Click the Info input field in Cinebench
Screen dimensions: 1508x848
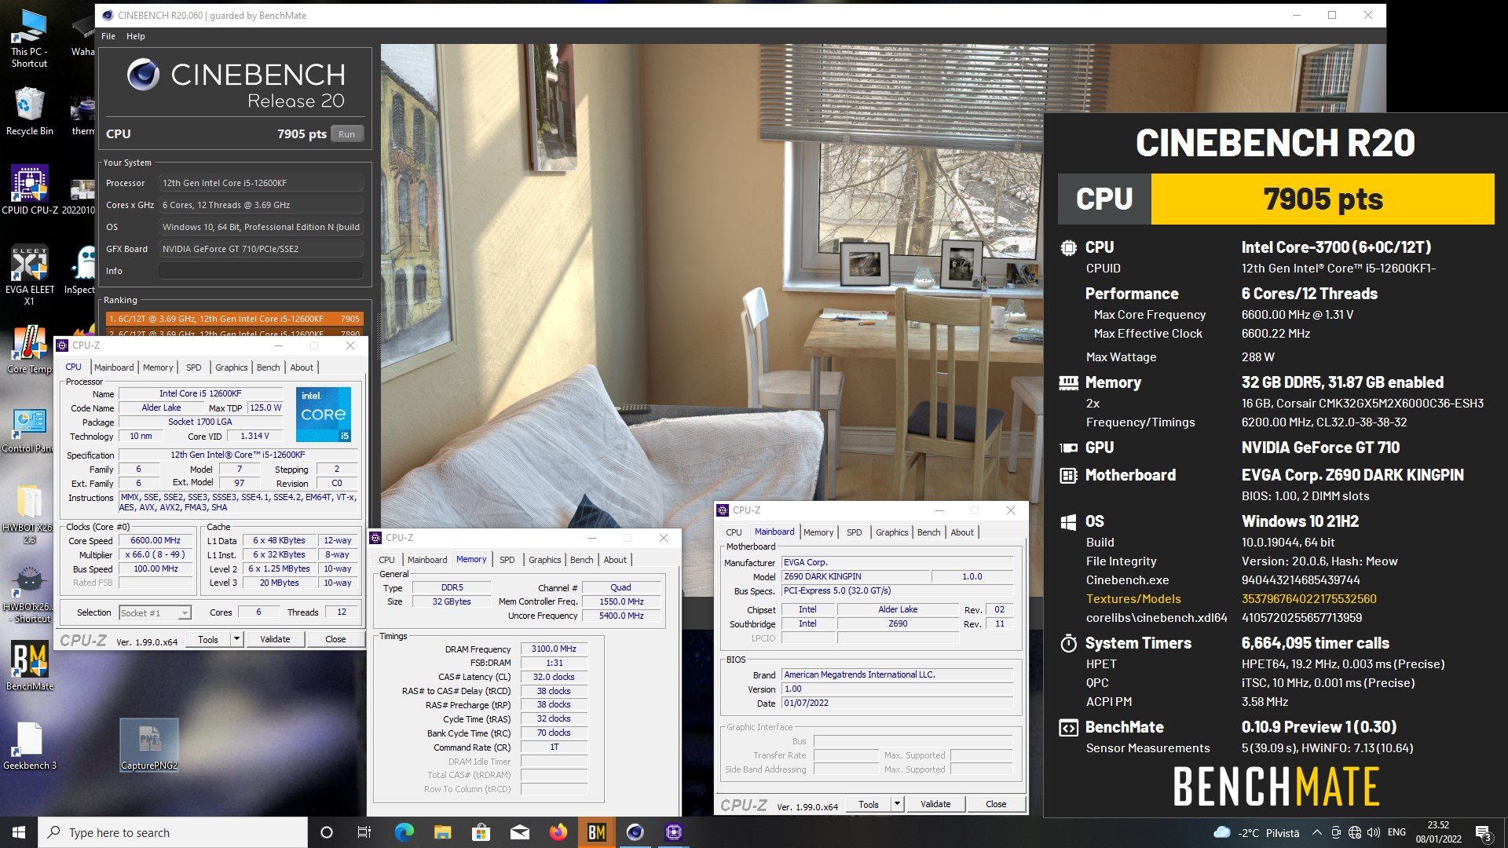tap(261, 271)
